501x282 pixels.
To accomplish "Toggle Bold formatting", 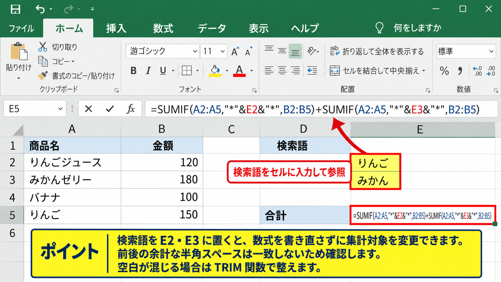I will point(134,71).
